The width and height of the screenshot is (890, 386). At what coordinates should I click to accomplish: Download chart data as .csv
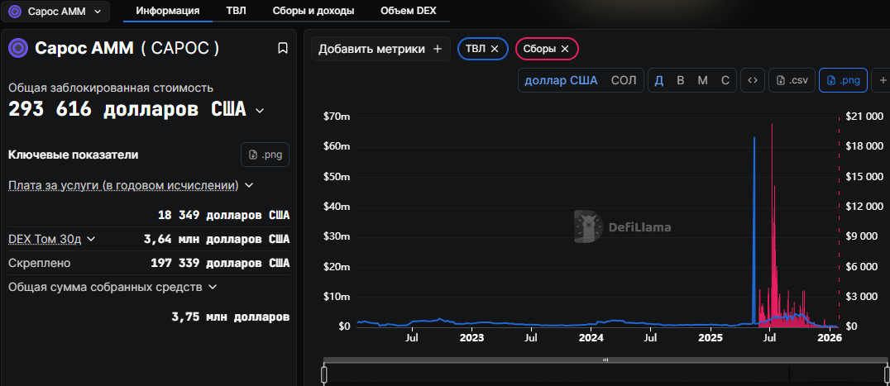[x=792, y=80]
